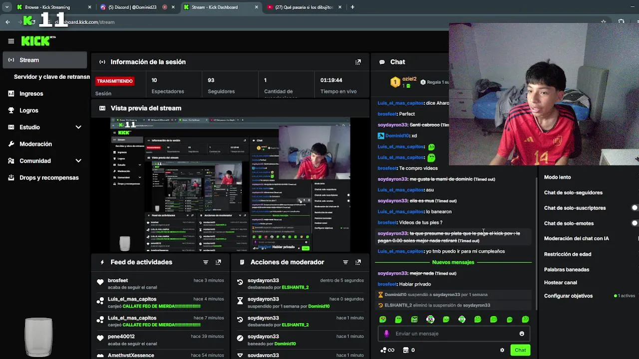Screen dimensions: 639x359
Task: Click the chat scrollbar
Action: [537, 244]
